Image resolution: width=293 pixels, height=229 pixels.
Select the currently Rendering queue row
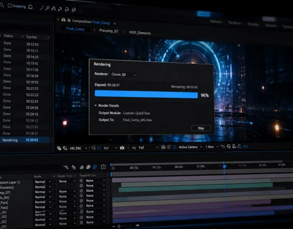[x=25, y=140]
